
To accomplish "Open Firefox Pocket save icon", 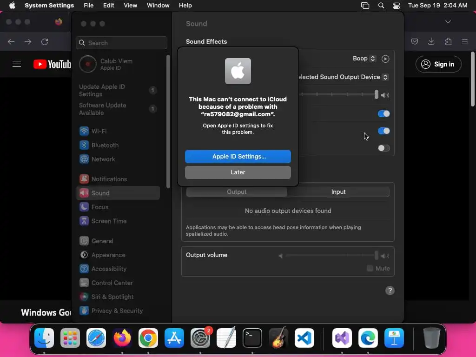I will [415, 41].
